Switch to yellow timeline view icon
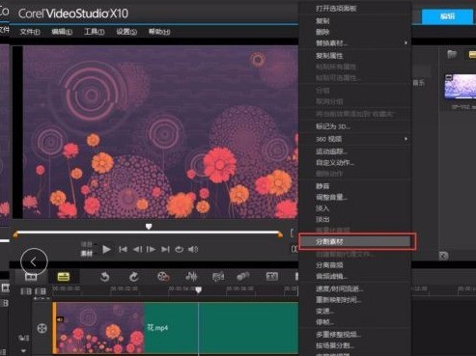Viewport: 476px width, 356px height. click(64, 277)
